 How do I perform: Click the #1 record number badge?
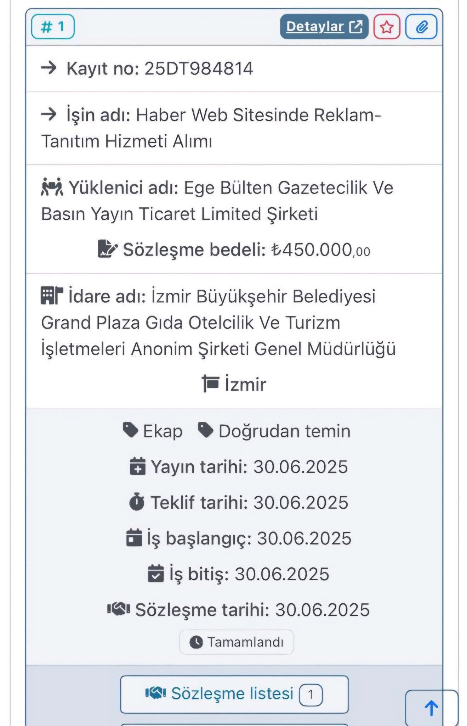tap(53, 27)
